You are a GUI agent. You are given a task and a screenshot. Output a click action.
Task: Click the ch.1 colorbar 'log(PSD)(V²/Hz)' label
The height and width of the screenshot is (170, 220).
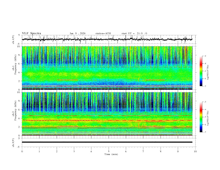[x=208, y=72]
